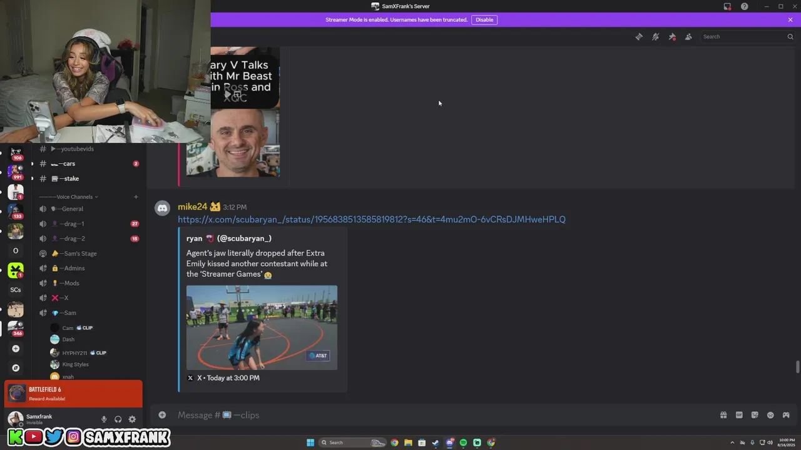Screen dimensions: 801x450
Task: Open the green server icon
Action: click(x=16, y=270)
